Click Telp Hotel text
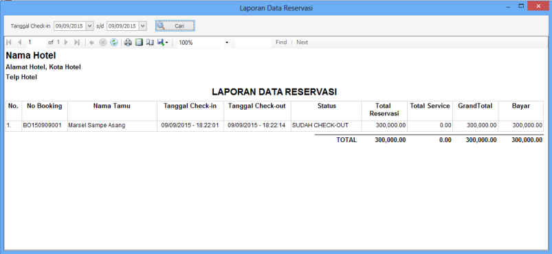The image size is (552, 254). 21,77
